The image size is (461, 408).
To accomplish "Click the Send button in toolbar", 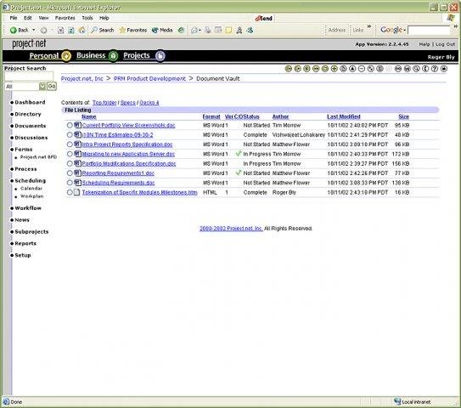I will (x=264, y=18).
